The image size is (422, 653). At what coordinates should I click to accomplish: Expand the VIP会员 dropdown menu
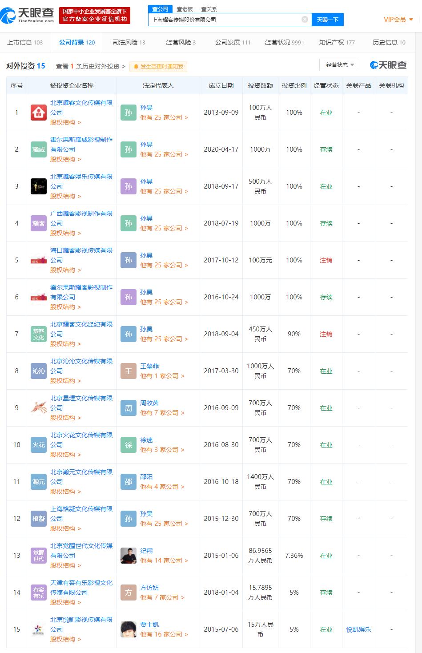tap(398, 20)
